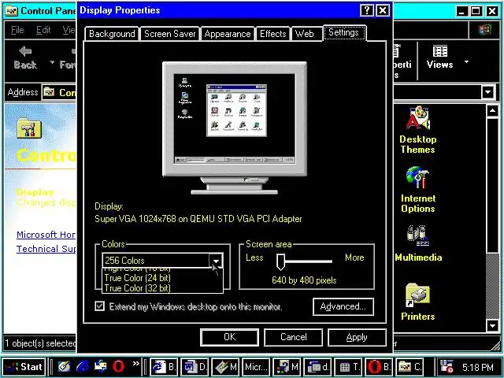This screenshot has height=378, width=504.
Task: Click the Back arrow in Control Panel toolbar
Action: pyautogui.click(x=25, y=57)
